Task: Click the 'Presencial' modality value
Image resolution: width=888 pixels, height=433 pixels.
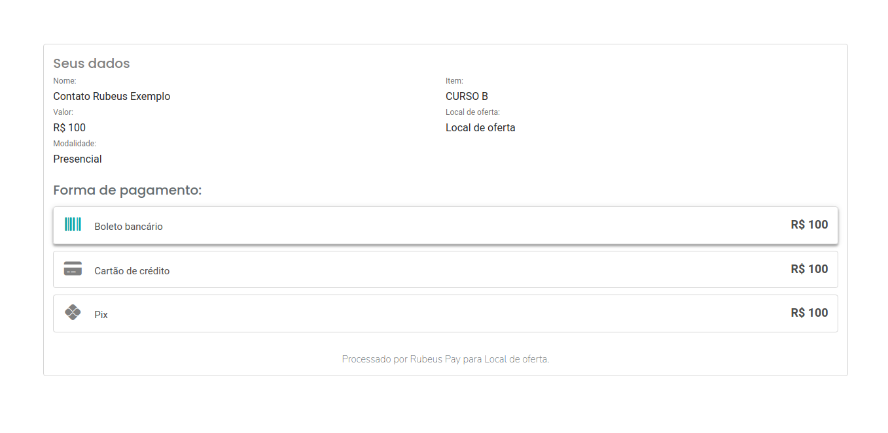Action: (x=77, y=159)
